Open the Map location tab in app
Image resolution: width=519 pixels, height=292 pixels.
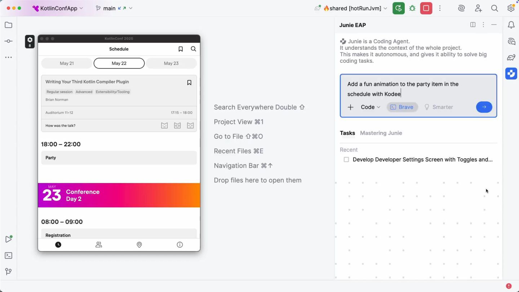tap(139, 245)
